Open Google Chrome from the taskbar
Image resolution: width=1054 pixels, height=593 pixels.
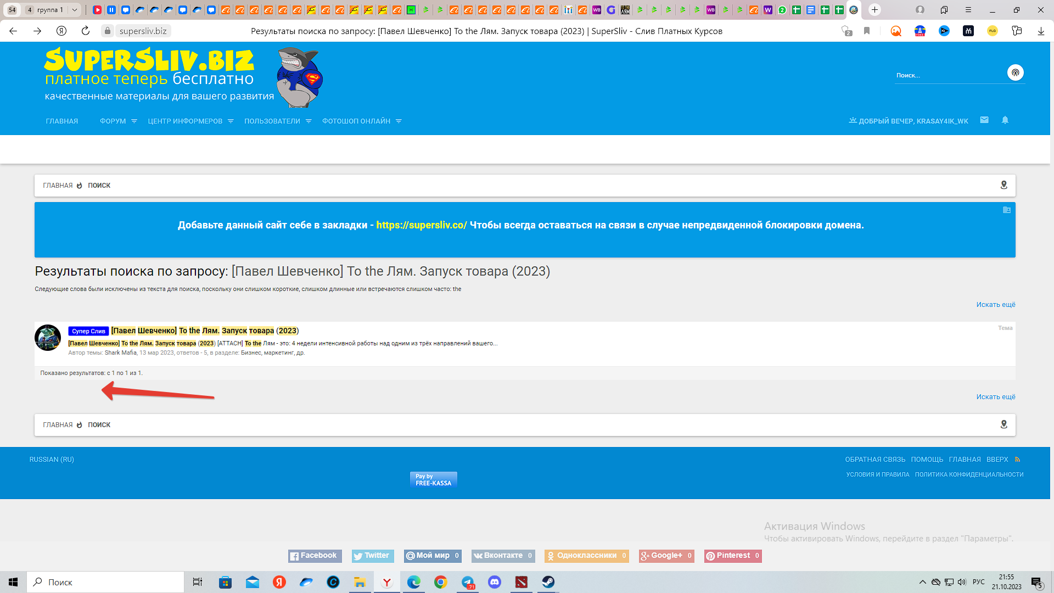point(441,582)
